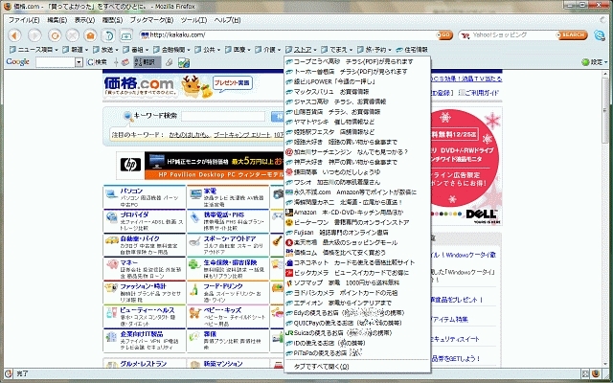
Task: Click the Google toolbar highlighter pen icon
Action: point(169,62)
